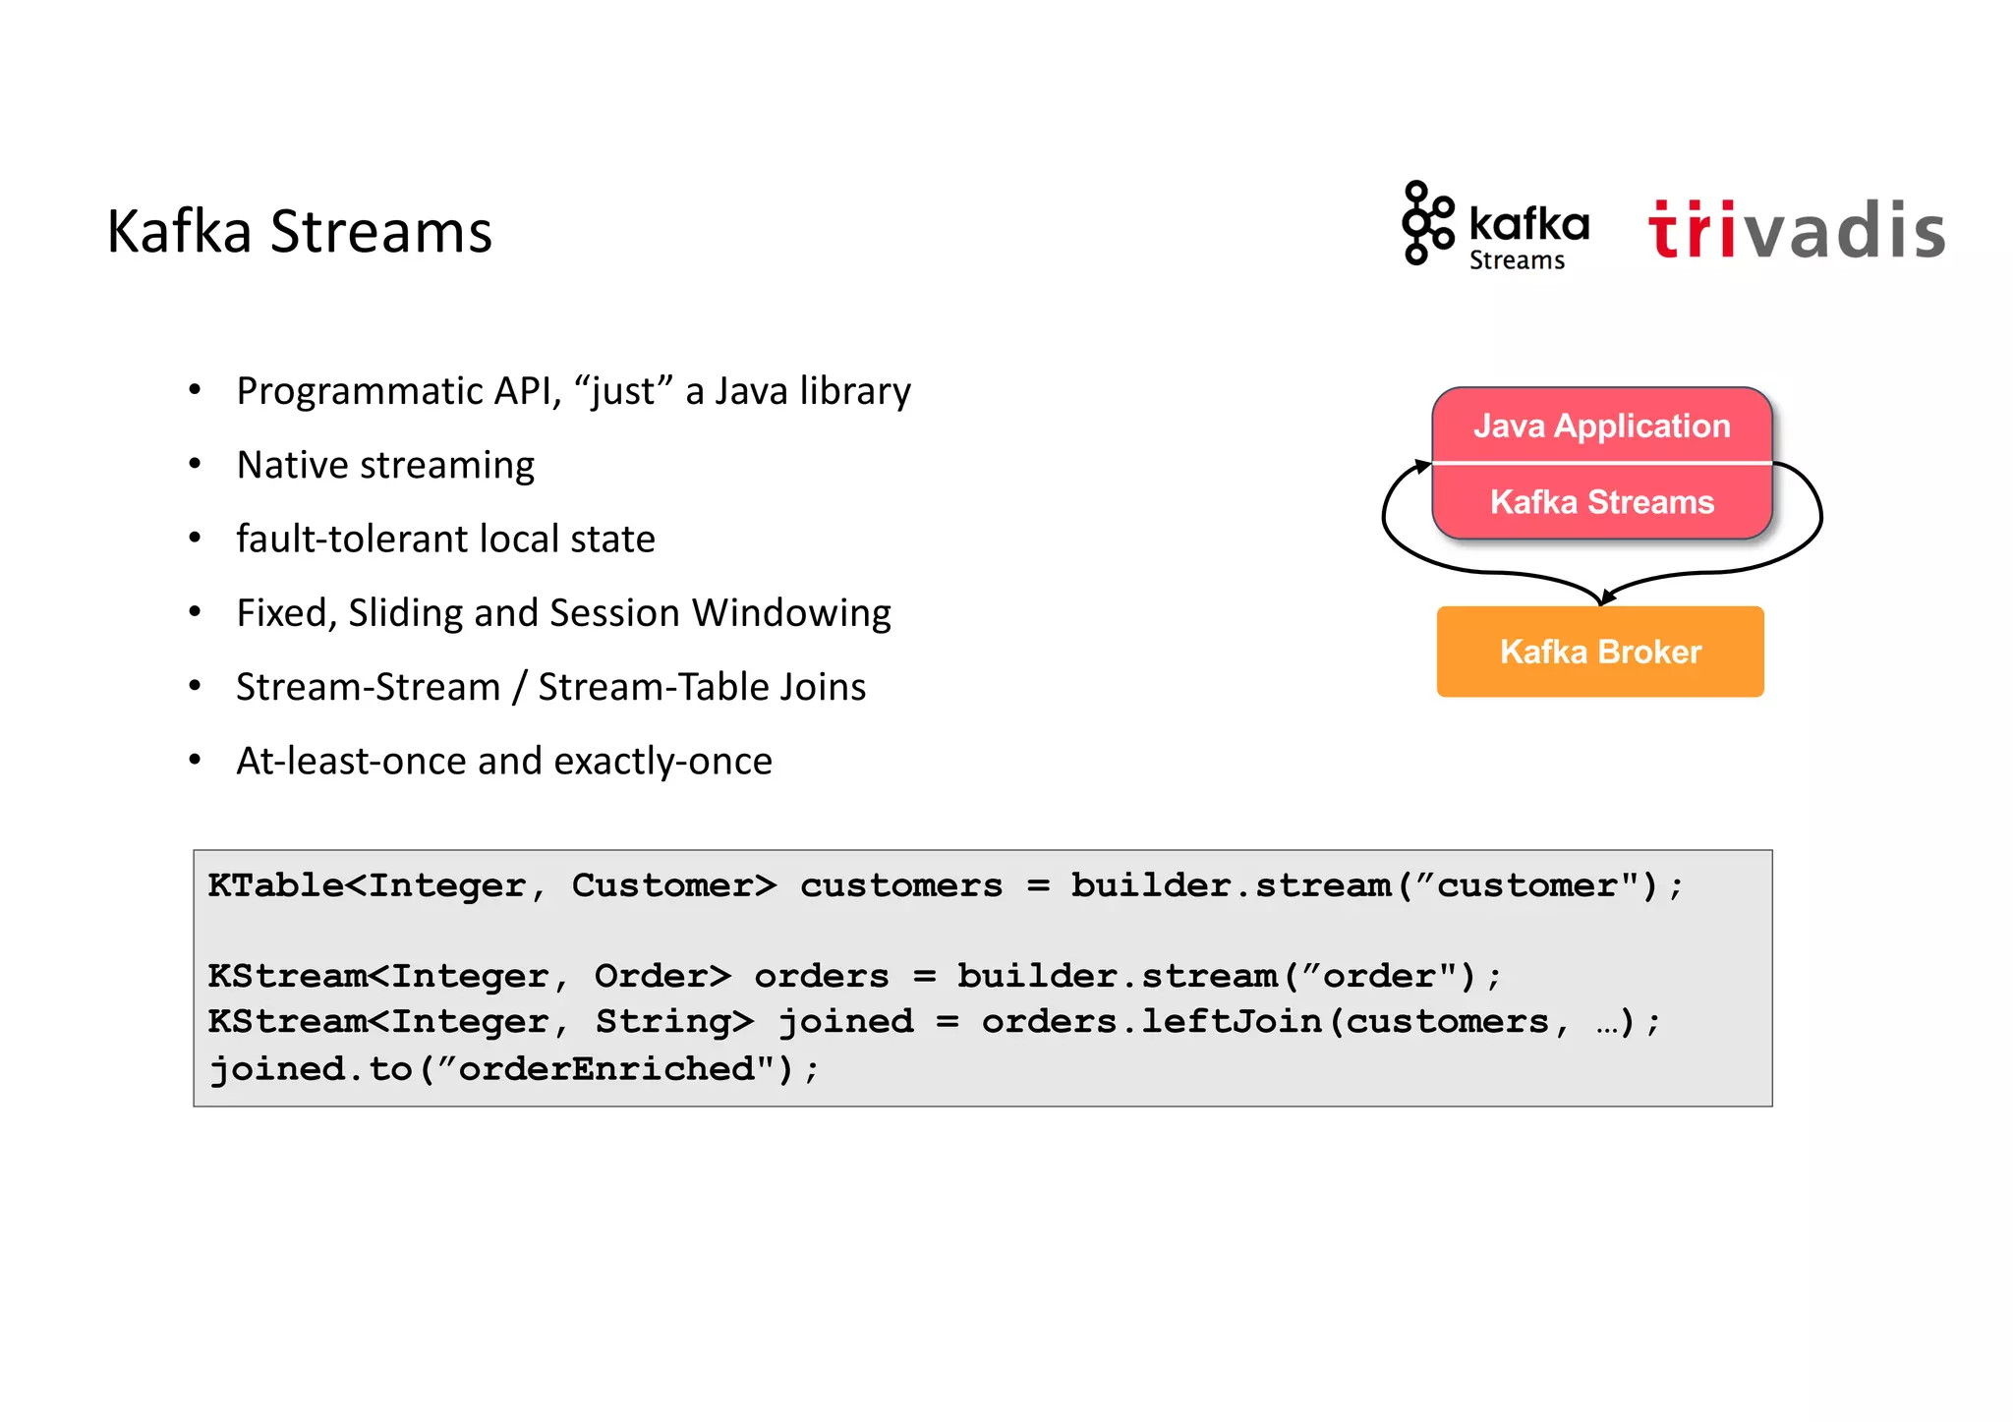Click the bullet 'fault-tolerant local state'
Screen dimensions: 2013x1422
click(445, 539)
